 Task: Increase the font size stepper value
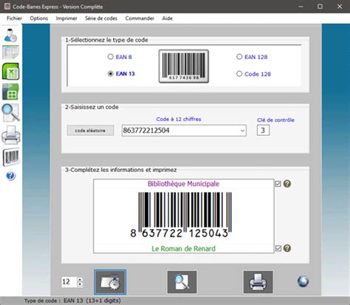(80, 280)
